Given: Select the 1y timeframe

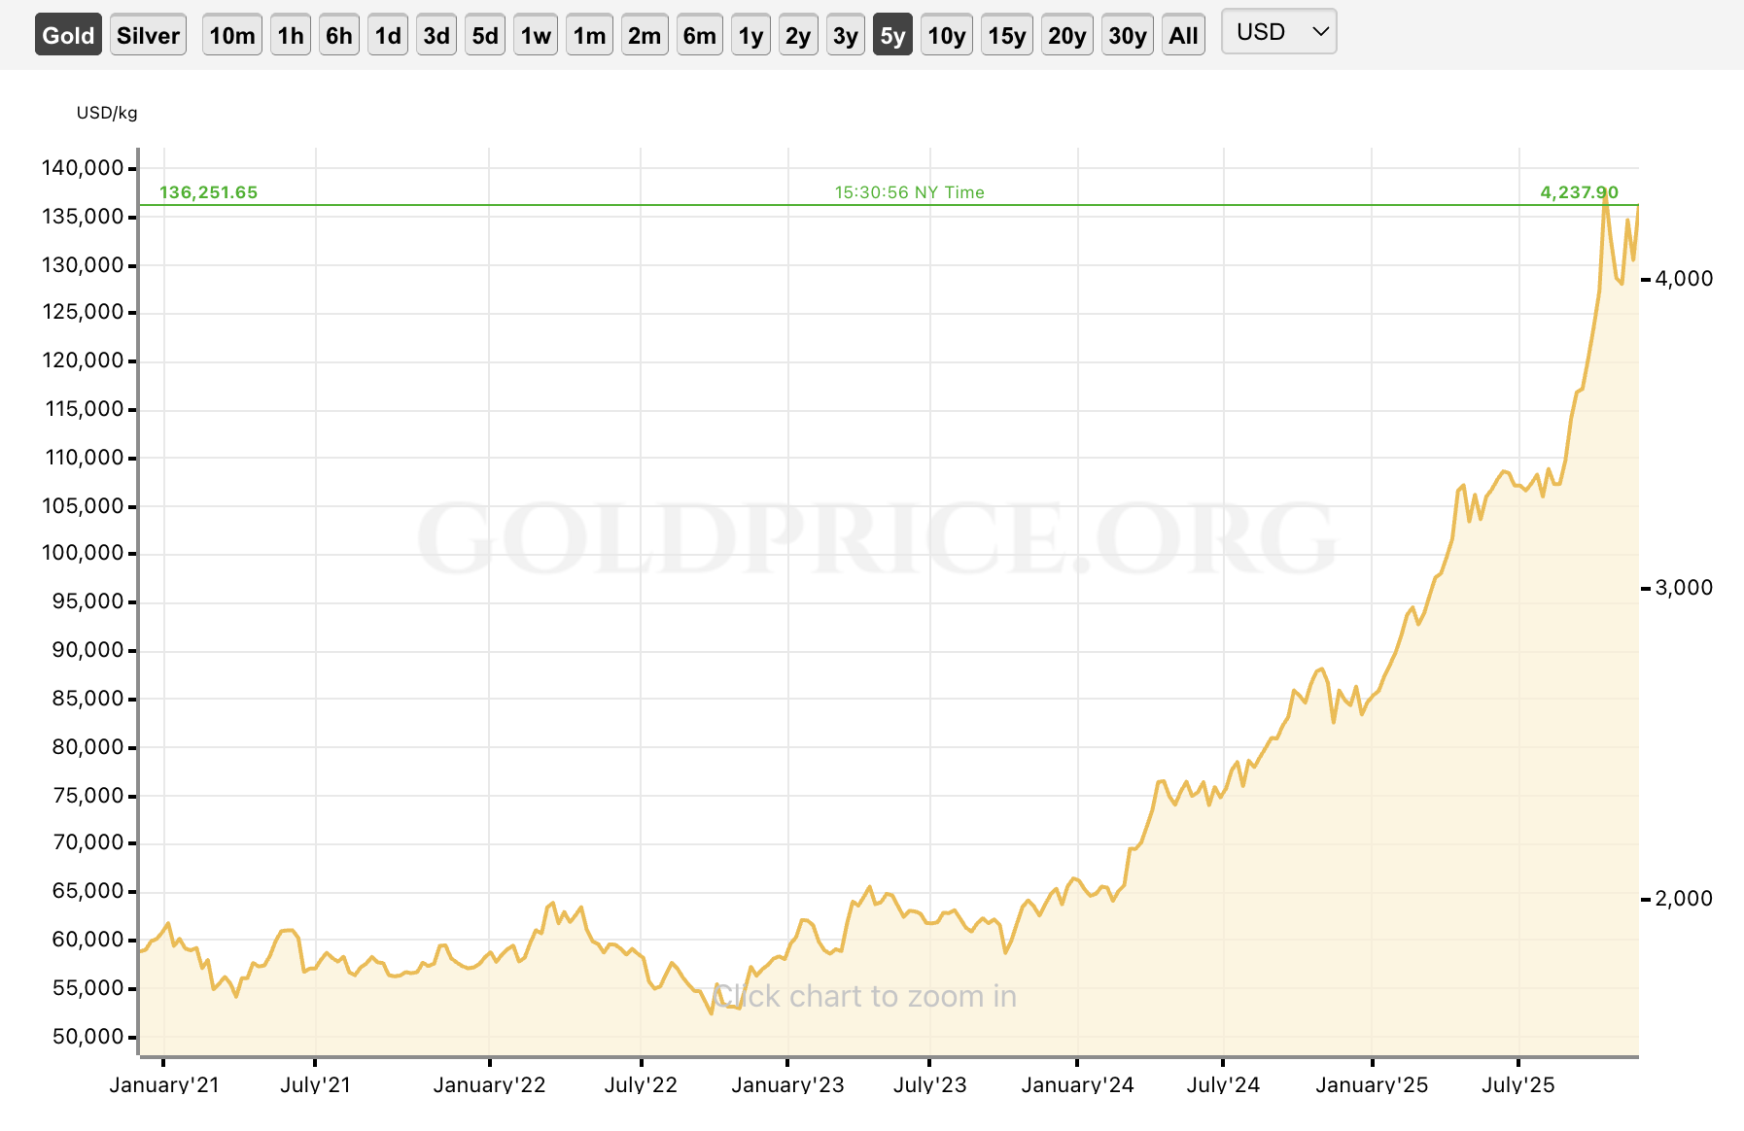Looking at the screenshot, I should (x=750, y=33).
